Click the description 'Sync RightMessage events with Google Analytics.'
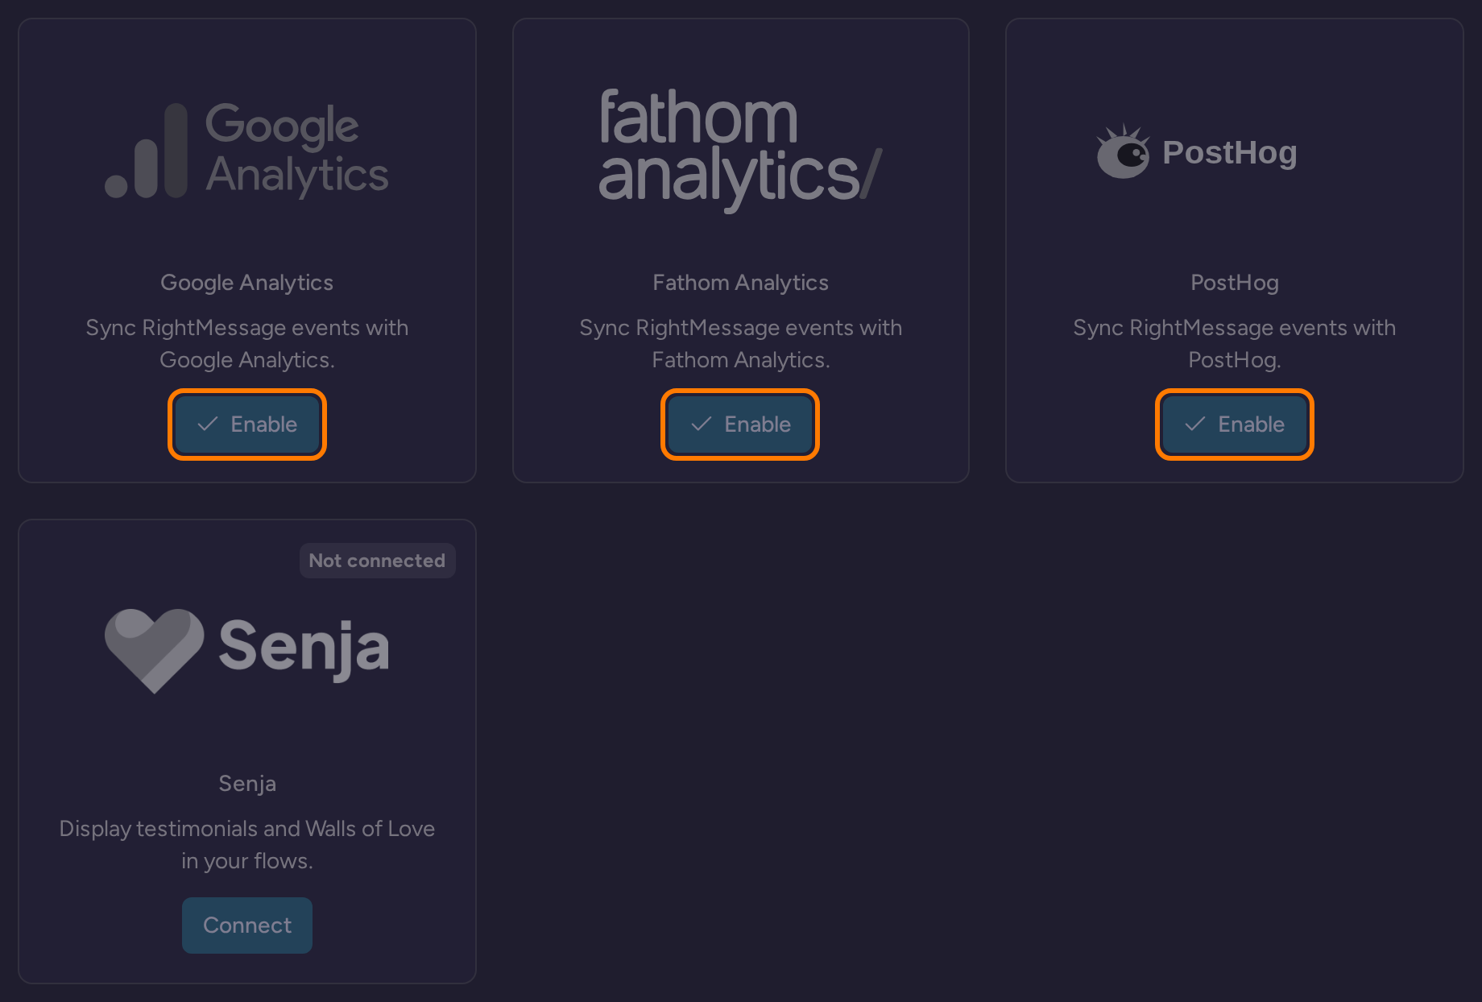1482x1002 pixels. (247, 344)
